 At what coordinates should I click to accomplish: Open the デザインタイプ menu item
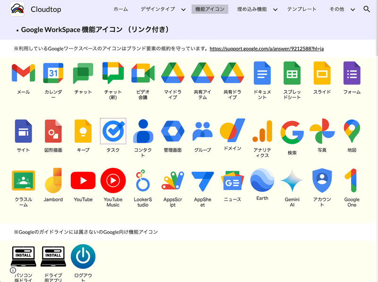click(x=158, y=9)
